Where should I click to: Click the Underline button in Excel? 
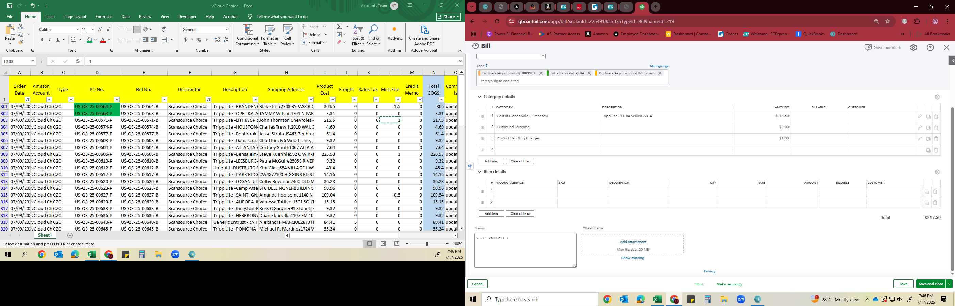coord(58,40)
